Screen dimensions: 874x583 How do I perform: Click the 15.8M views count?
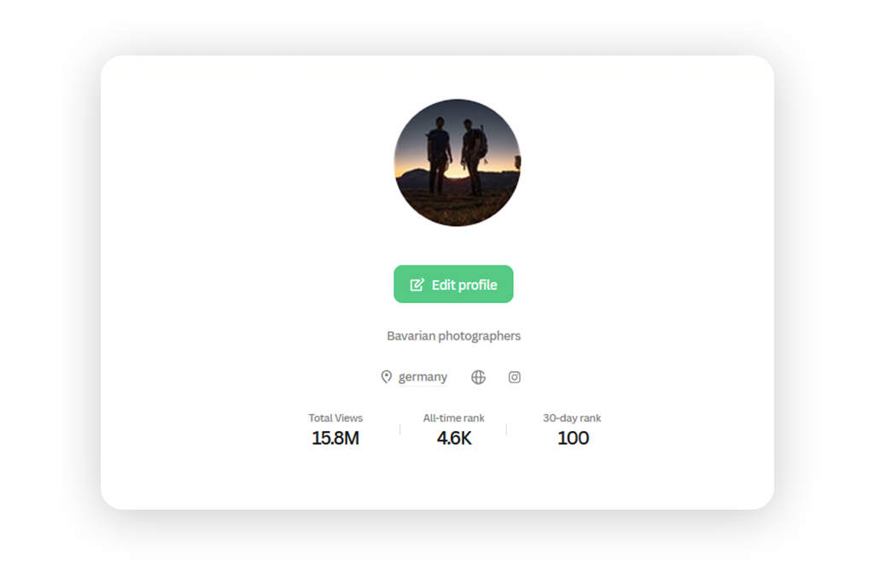point(335,438)
